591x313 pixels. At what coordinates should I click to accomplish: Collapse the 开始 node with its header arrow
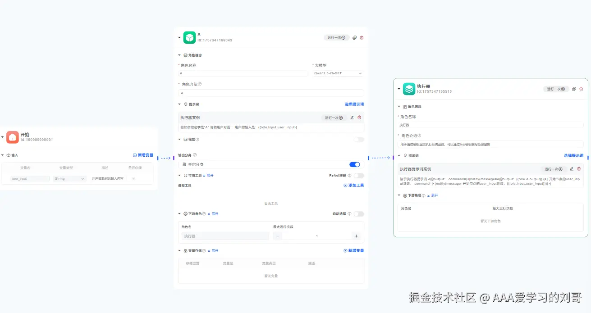(x=3, y=137)
